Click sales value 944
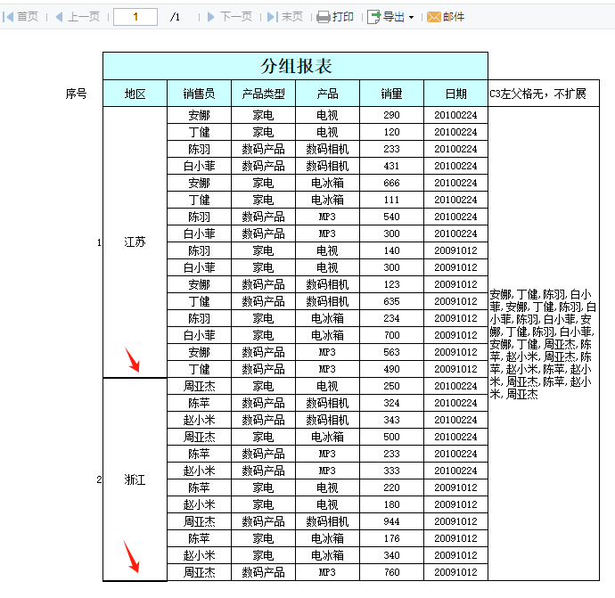This screenshot has height=598, width=615. tap(391, 521)
